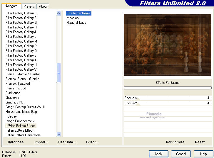Select Horizonaus Mixed Bag category
The height and width of the screenshot is (158, 214).
21,112
